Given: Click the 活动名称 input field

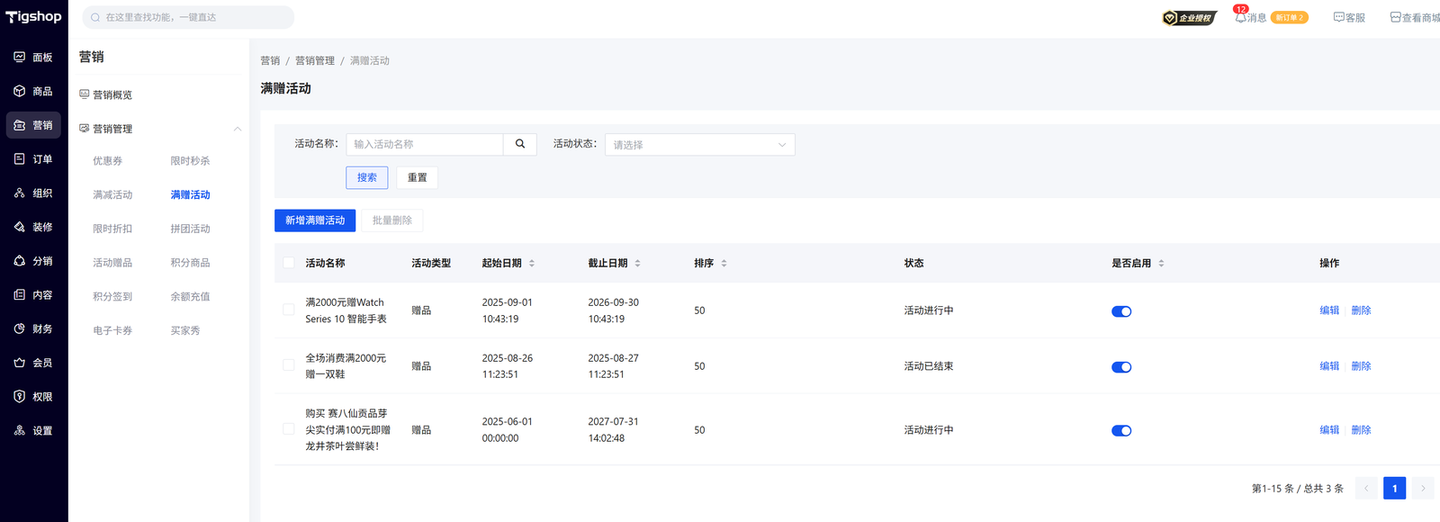Looking at the screenshot, I should 424,144.
